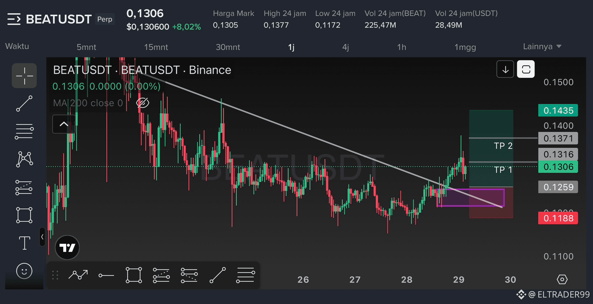
Task: Switch to the 4j timeframe
Action: pyautogui.click(x=346, y=47)
